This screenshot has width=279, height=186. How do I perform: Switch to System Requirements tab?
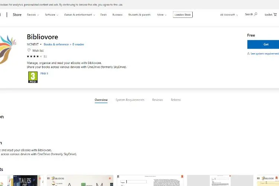(x=130, y=100)
